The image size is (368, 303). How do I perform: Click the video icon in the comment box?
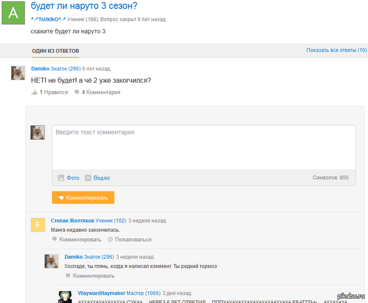(x=88, y=178)
